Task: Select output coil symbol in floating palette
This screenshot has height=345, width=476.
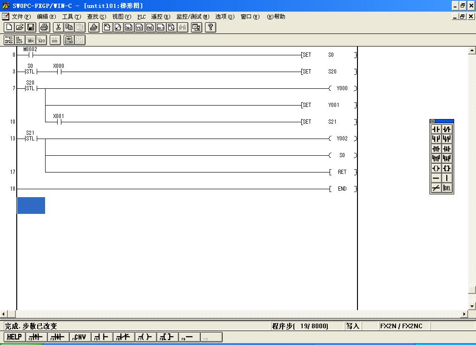Action: pos(436,168)
